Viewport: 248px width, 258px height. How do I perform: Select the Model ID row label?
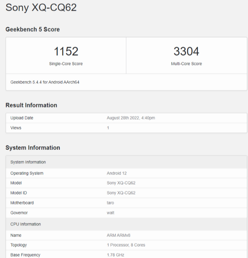click(x=18, y=193)
